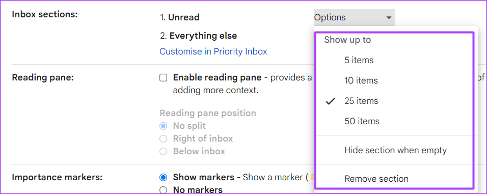The height and width of the screenshot is (194, 487).
Task: Choose the Right of inbox radio option
Action: [x=163, y=138]
